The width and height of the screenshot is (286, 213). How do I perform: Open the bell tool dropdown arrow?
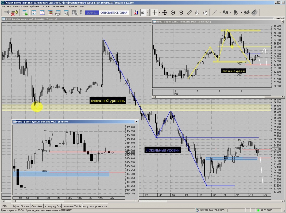[241, 13]
